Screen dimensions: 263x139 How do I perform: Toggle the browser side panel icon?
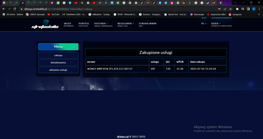248,9
